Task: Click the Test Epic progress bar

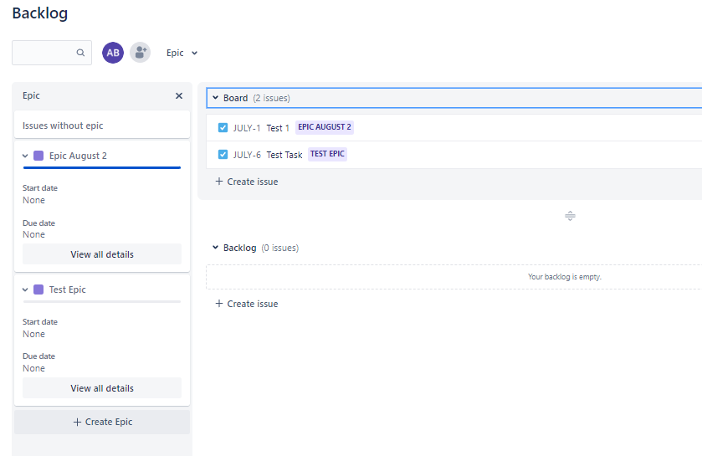Action: click(101, 301)
